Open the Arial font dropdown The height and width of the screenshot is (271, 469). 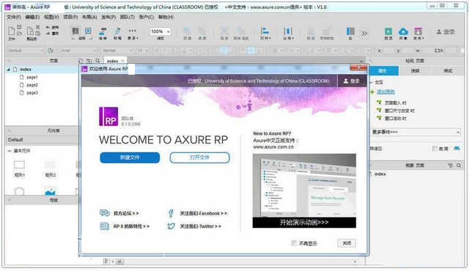(x=78, y=51)
